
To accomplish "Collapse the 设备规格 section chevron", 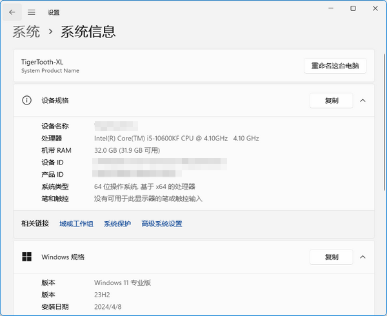I will [362, 101].
